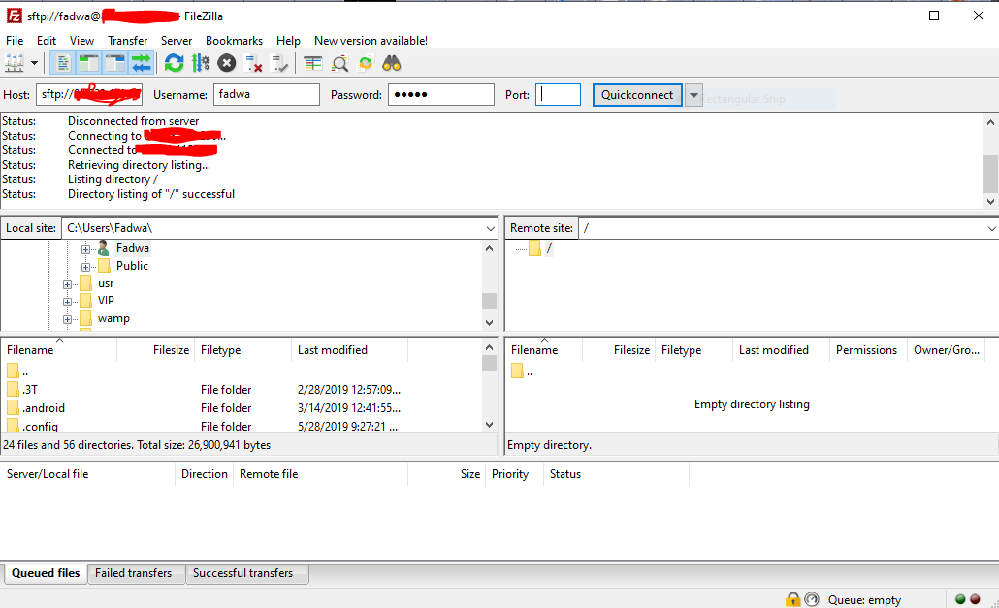Open the Server menu
This screenshot has width=999, height=608.
(x=177, y=40)
